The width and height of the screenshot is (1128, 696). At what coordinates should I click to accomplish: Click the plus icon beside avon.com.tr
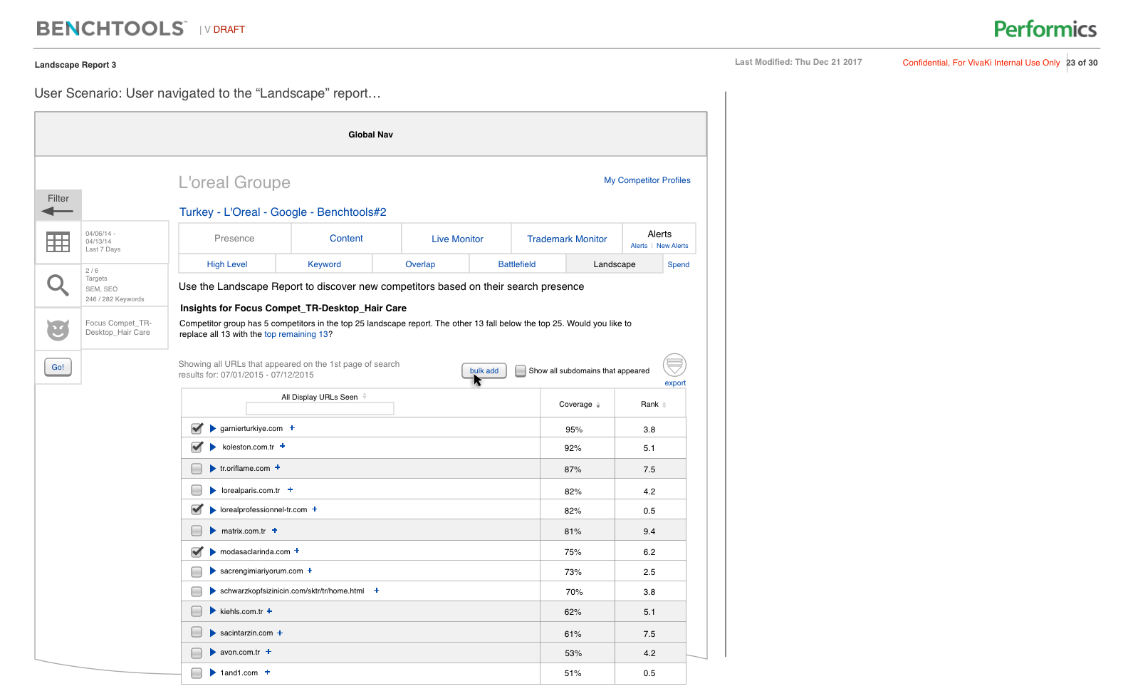(268, 652)
